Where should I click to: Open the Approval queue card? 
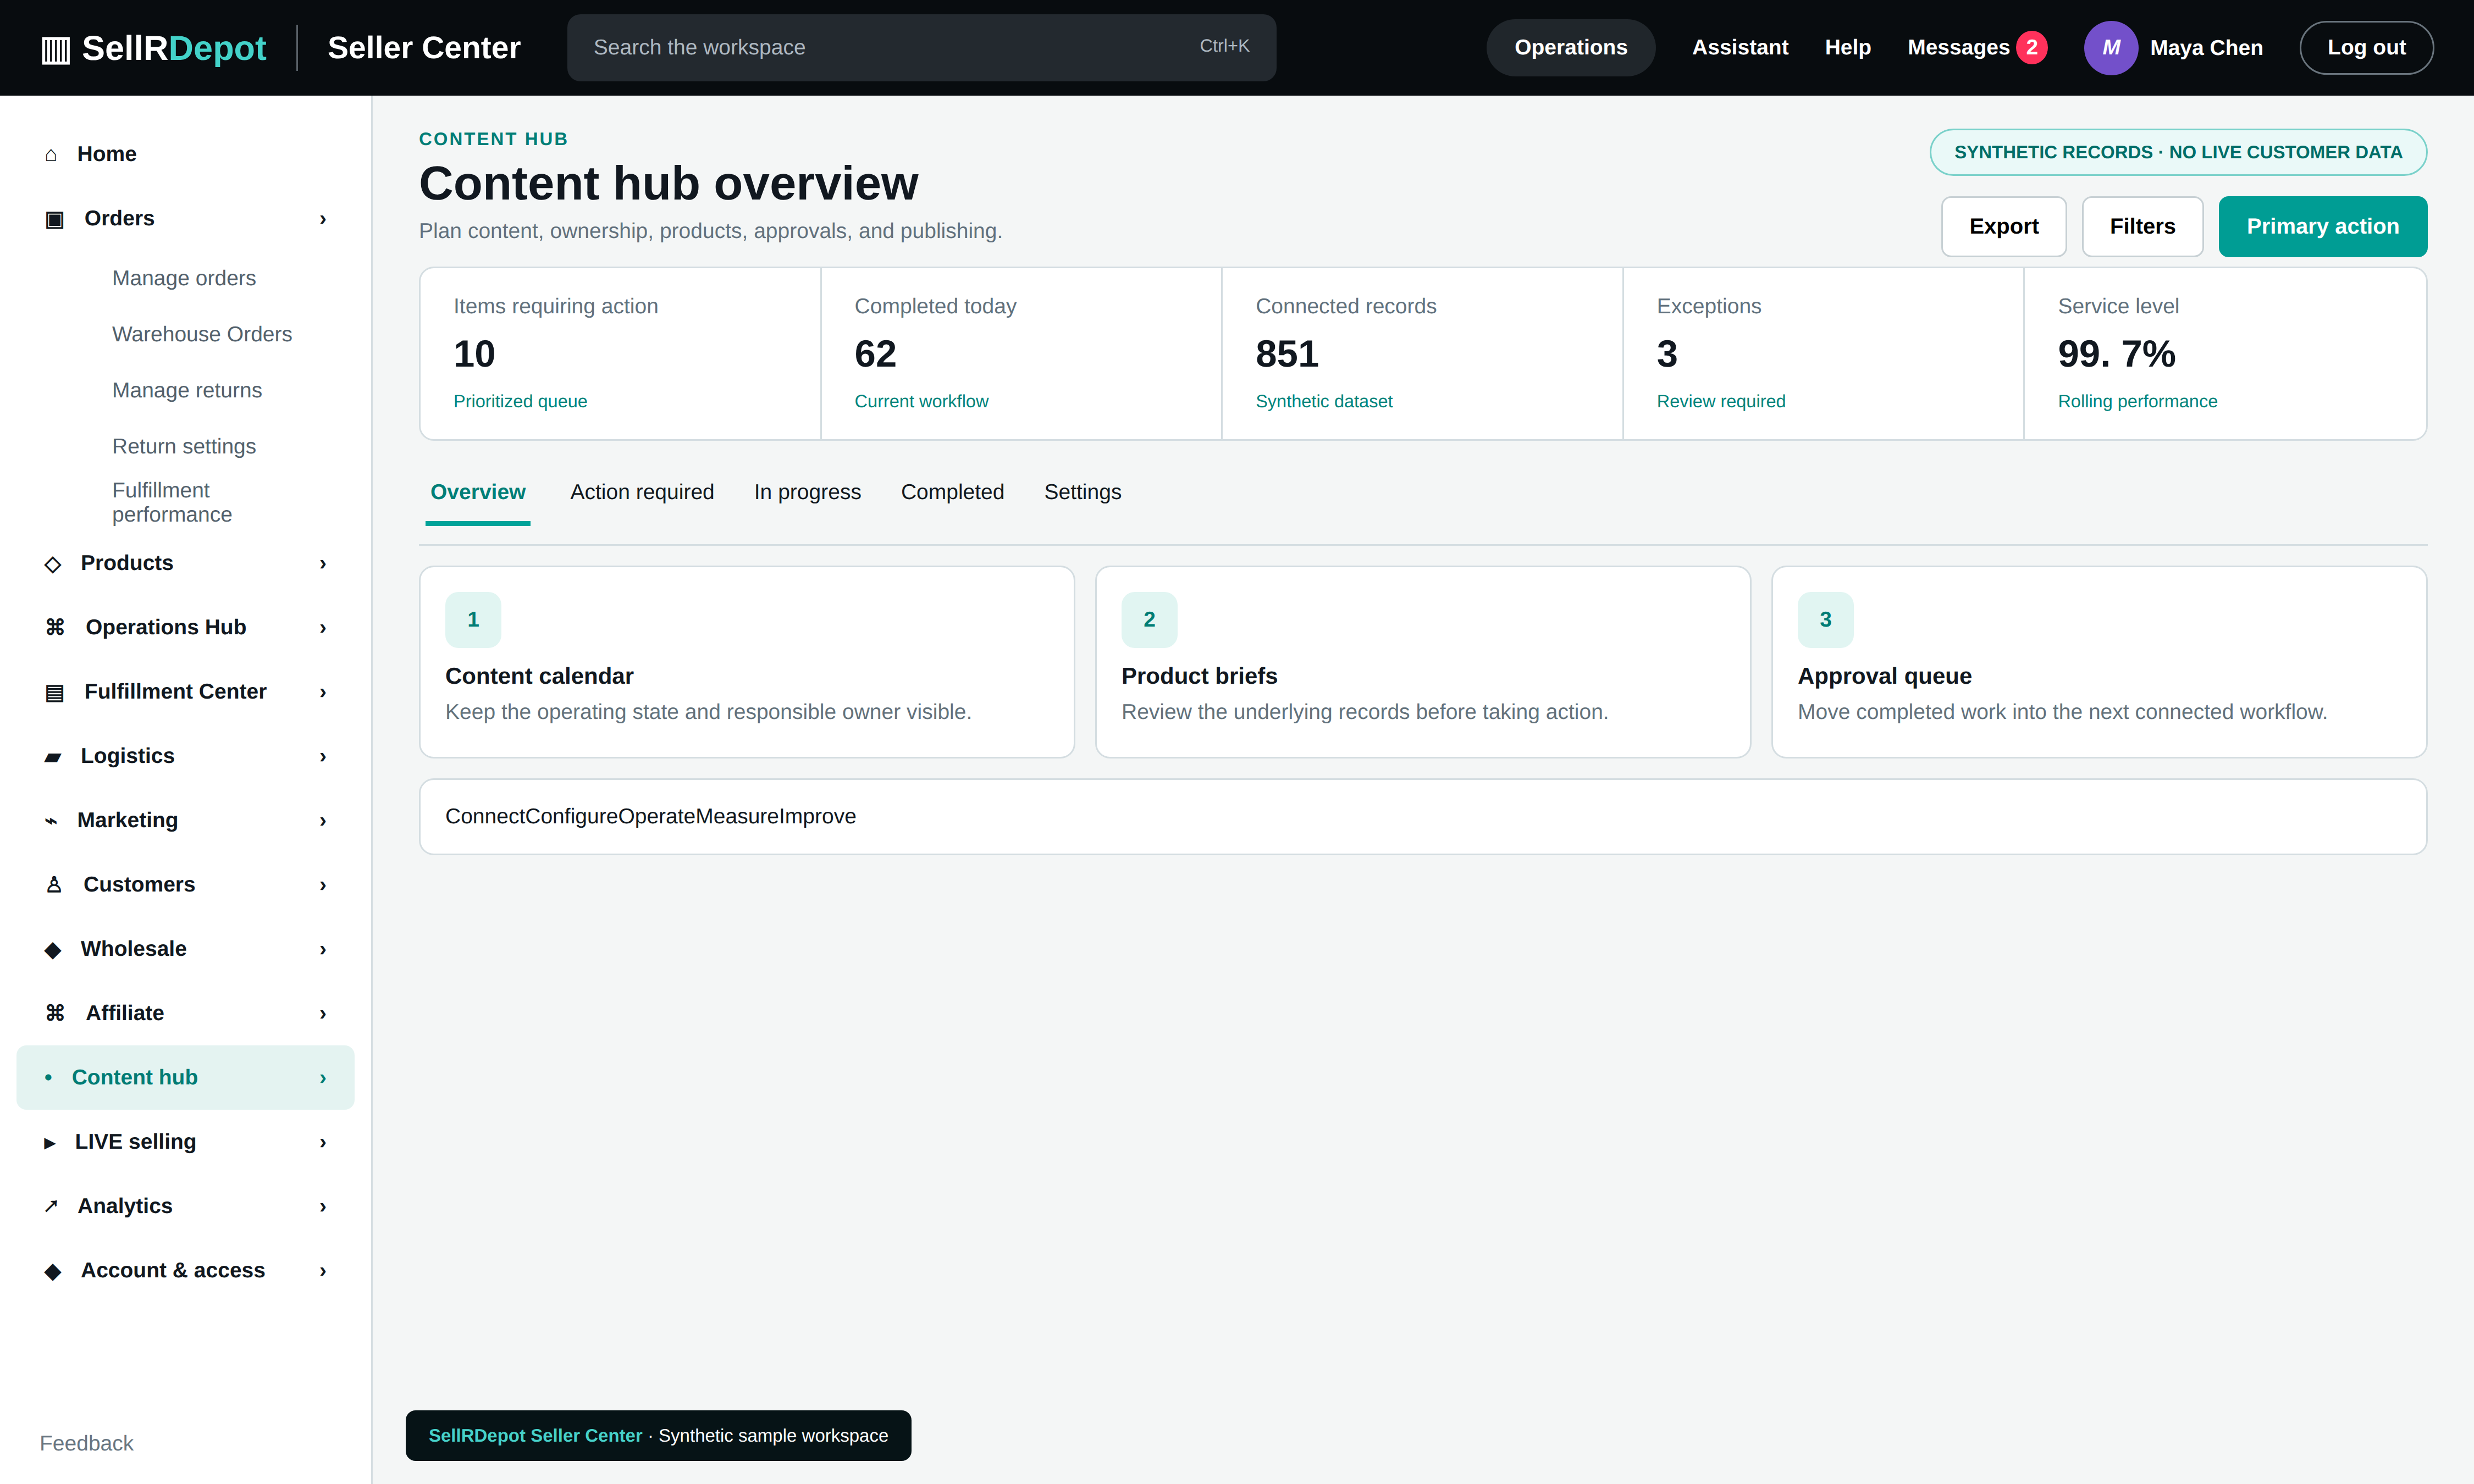click(2099, 662)
